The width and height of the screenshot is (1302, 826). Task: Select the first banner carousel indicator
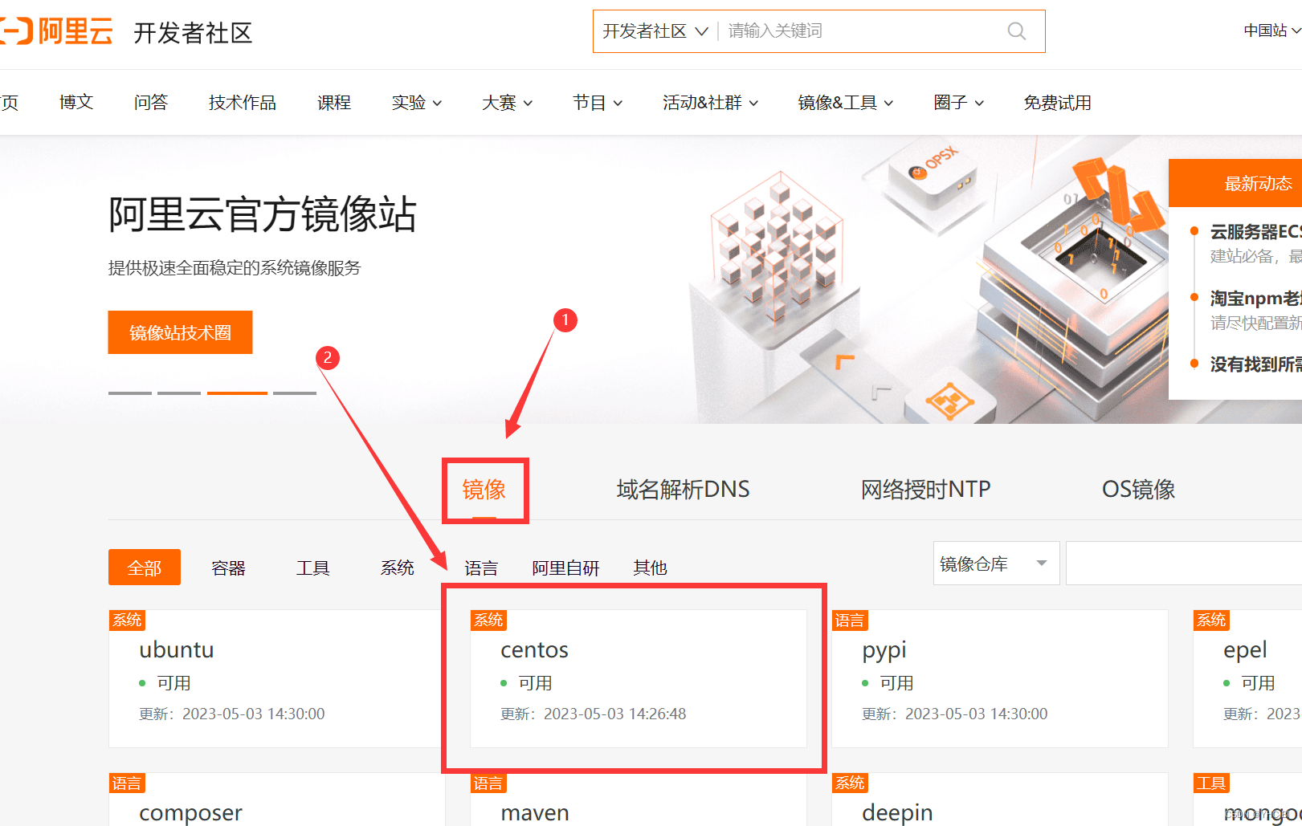tap(130, 393)
